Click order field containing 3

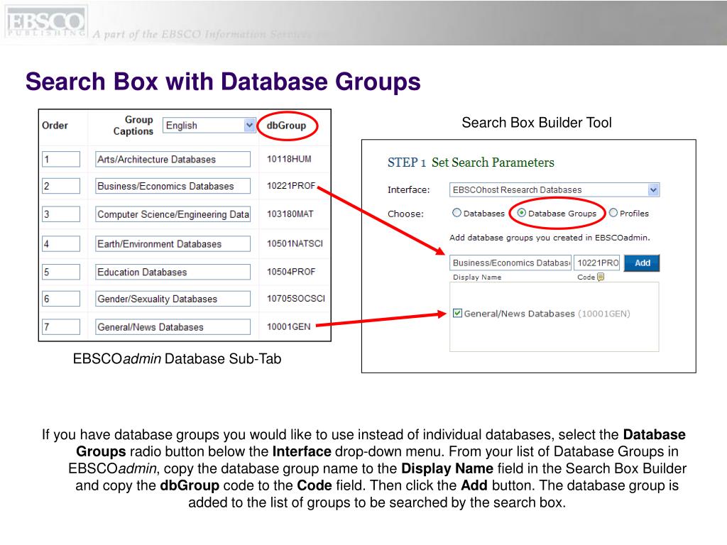tap(61, 214)
